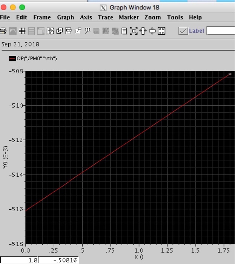Click the green maximize window button
Viewport: 235px width, 264px height.
(22, 8)
